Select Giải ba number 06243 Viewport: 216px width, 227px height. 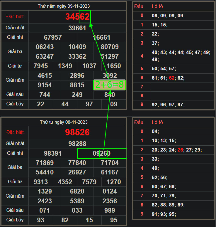click(x=45, y=47)
